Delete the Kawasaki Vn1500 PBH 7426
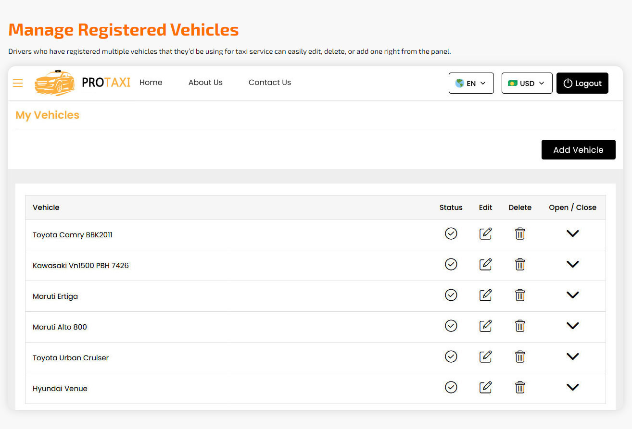 click(x=520, y=264)
